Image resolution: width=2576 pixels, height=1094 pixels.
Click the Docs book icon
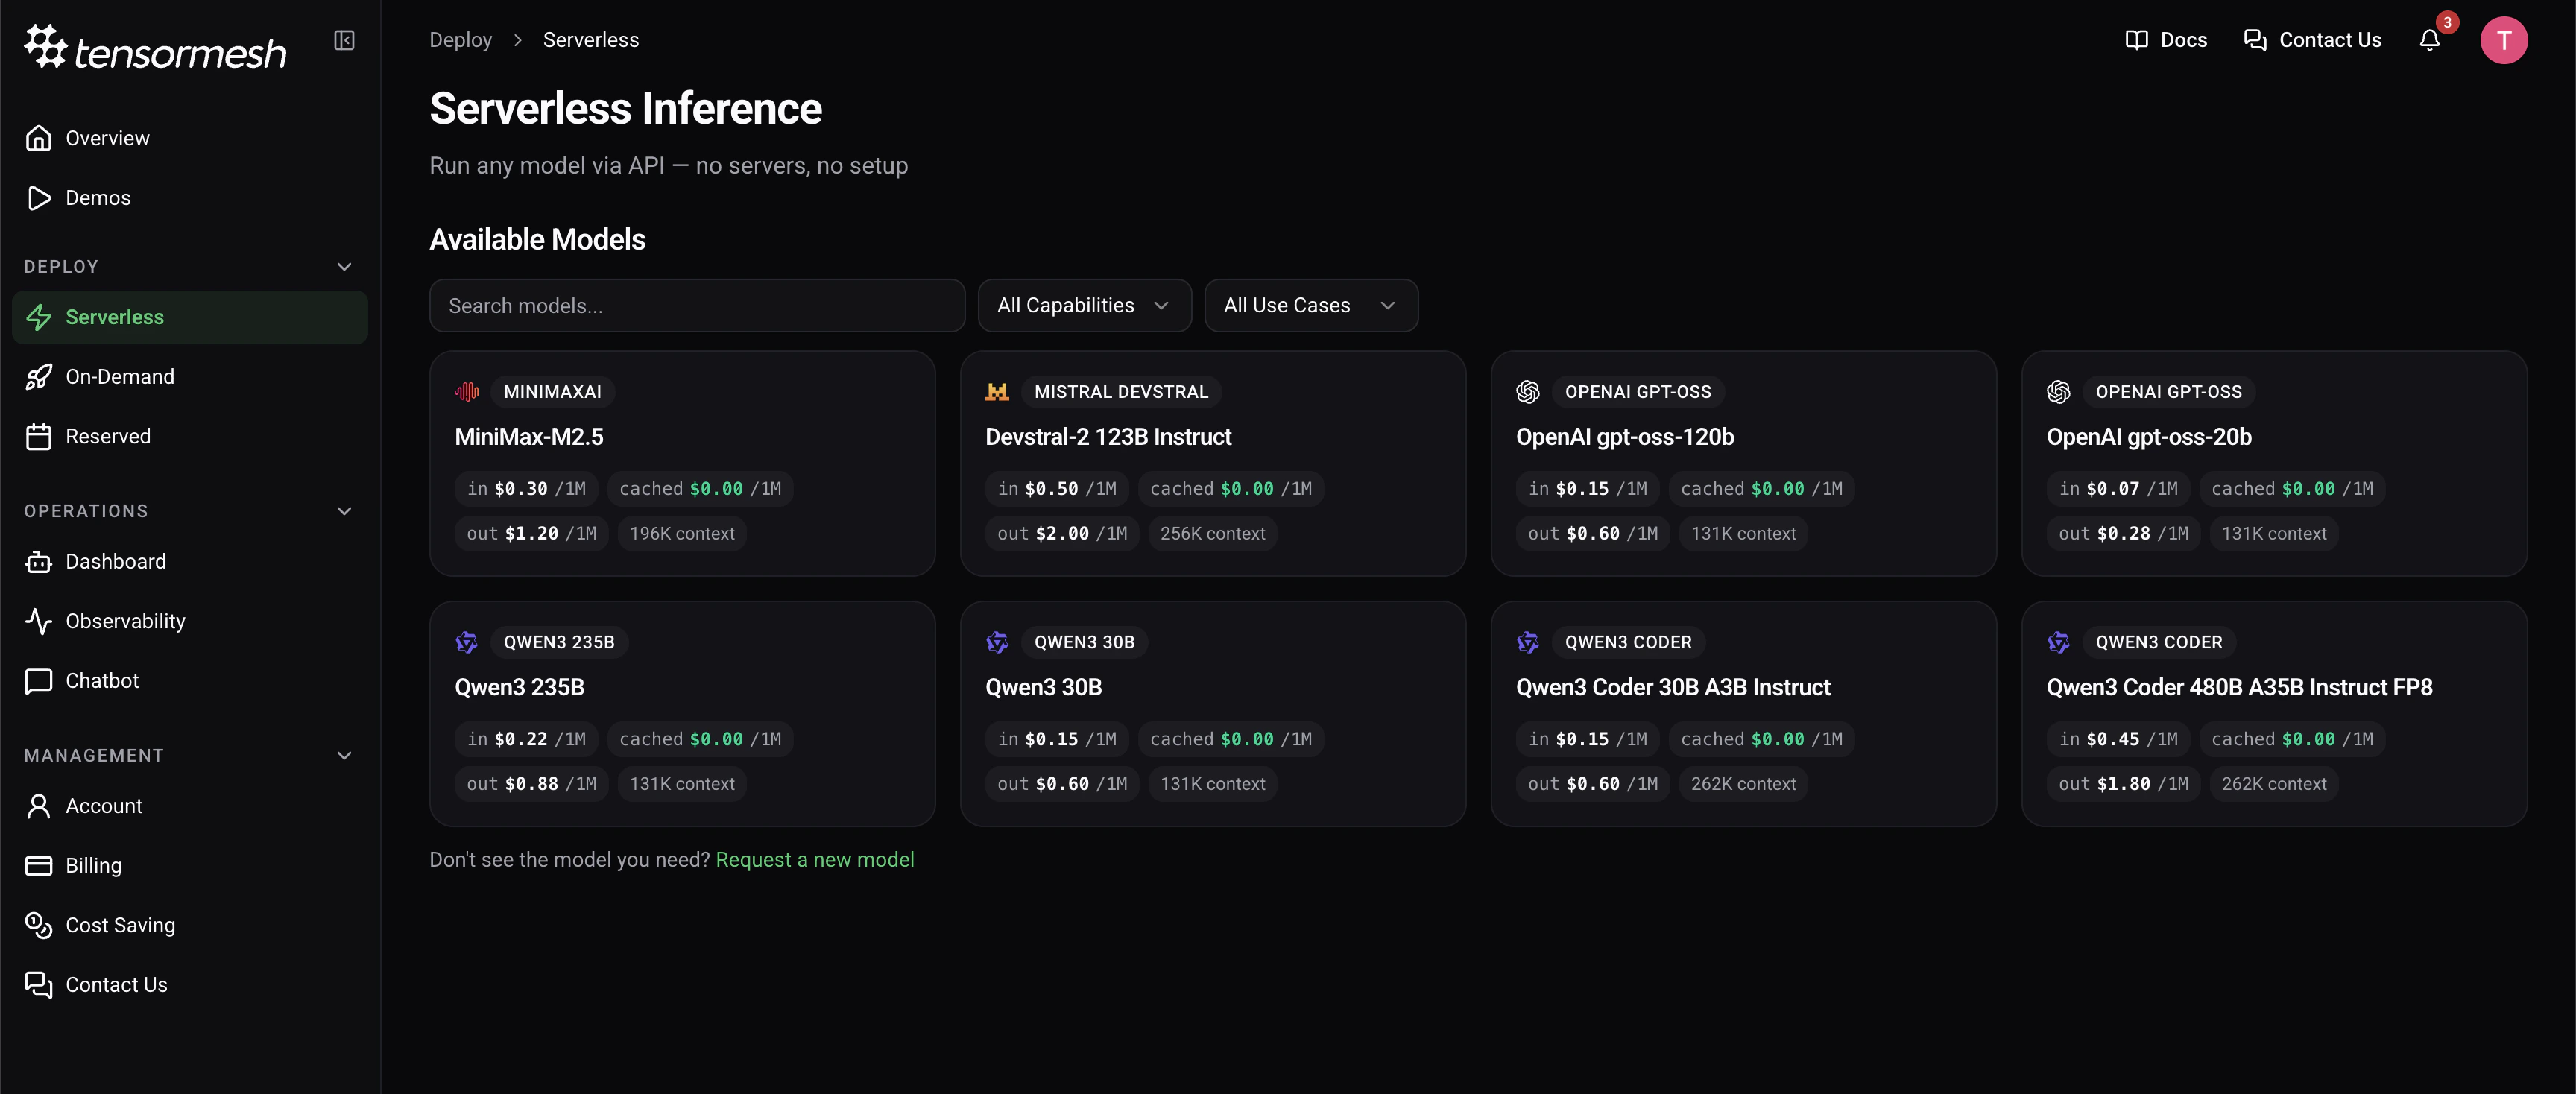tap(2137, 40)
